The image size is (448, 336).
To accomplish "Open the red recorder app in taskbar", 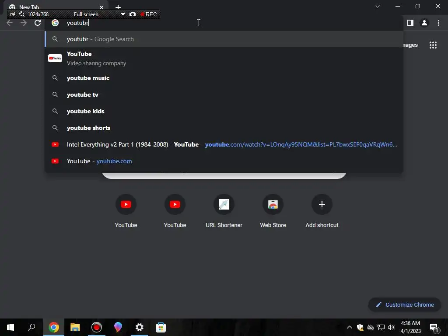I will (x=97, y=327).
